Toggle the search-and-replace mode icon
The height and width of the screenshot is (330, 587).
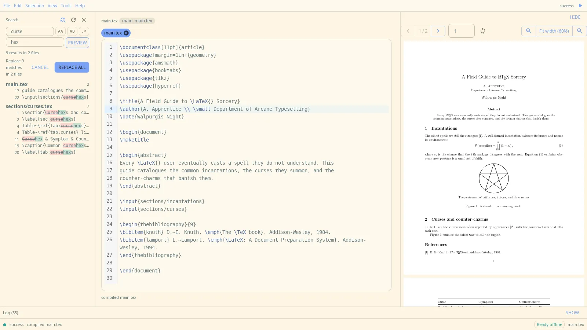(x=63, y=20)
